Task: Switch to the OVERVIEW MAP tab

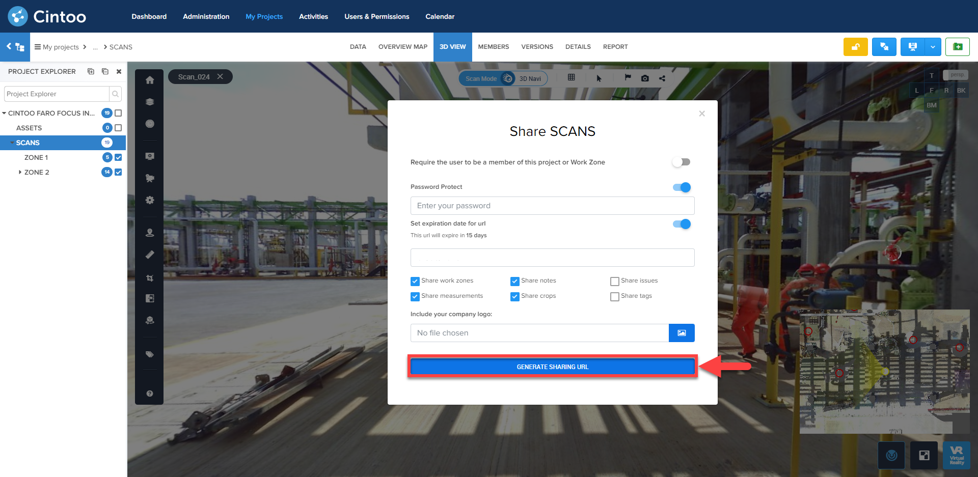Action: point(403,47)
